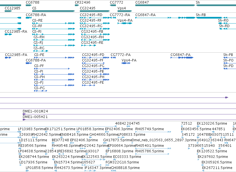Select the Sh-RB transcript
This screenshot has width=236, height=172.
[216, 18]
